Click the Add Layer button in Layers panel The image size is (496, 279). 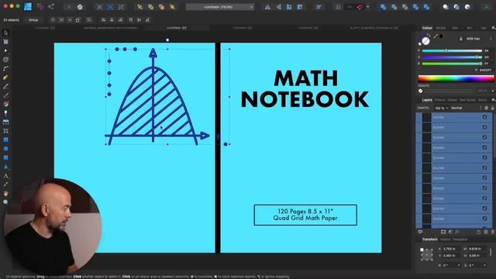point(479,232)
